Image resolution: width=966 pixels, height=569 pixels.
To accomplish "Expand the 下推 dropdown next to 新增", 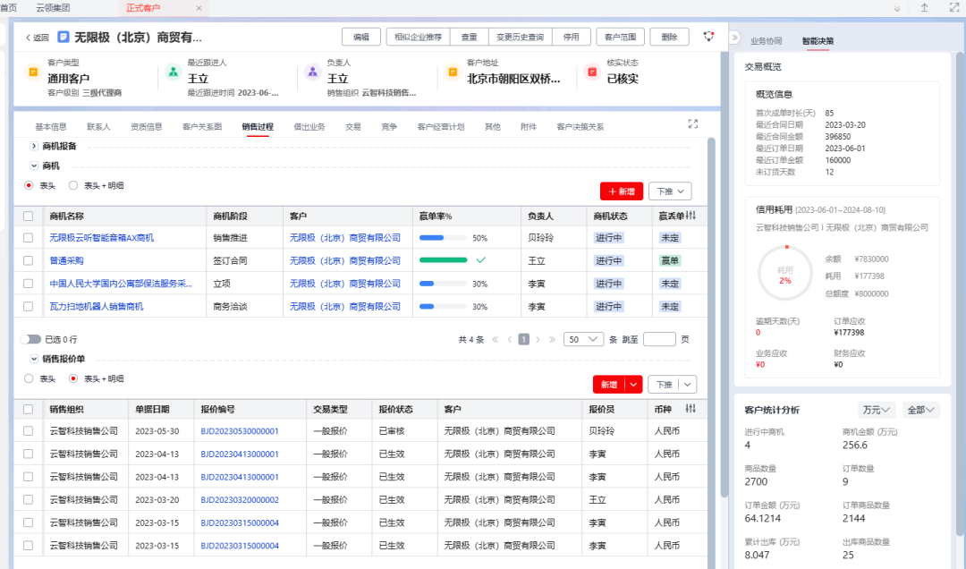I will click(x=669, y=191).
